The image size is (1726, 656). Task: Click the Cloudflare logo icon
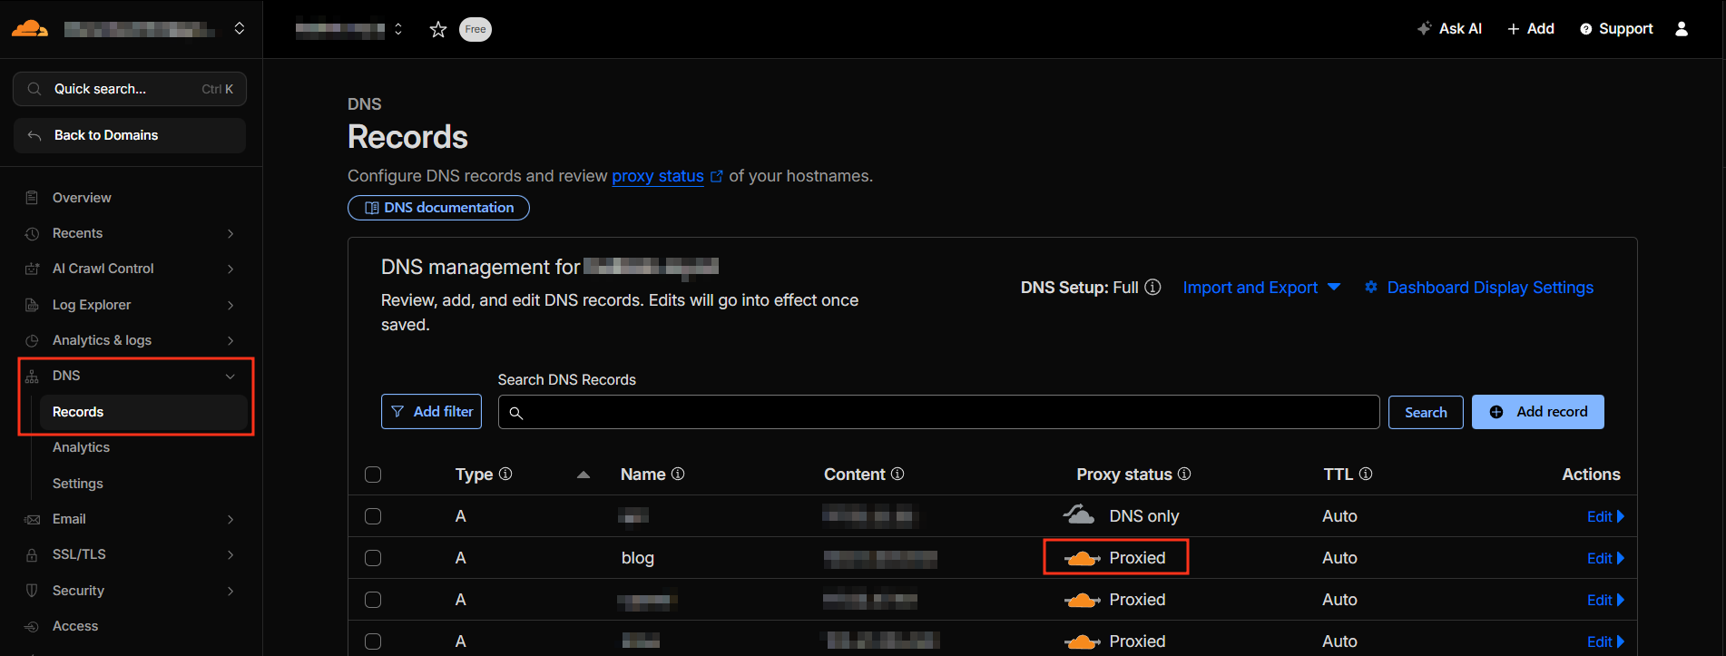point(30,28)
